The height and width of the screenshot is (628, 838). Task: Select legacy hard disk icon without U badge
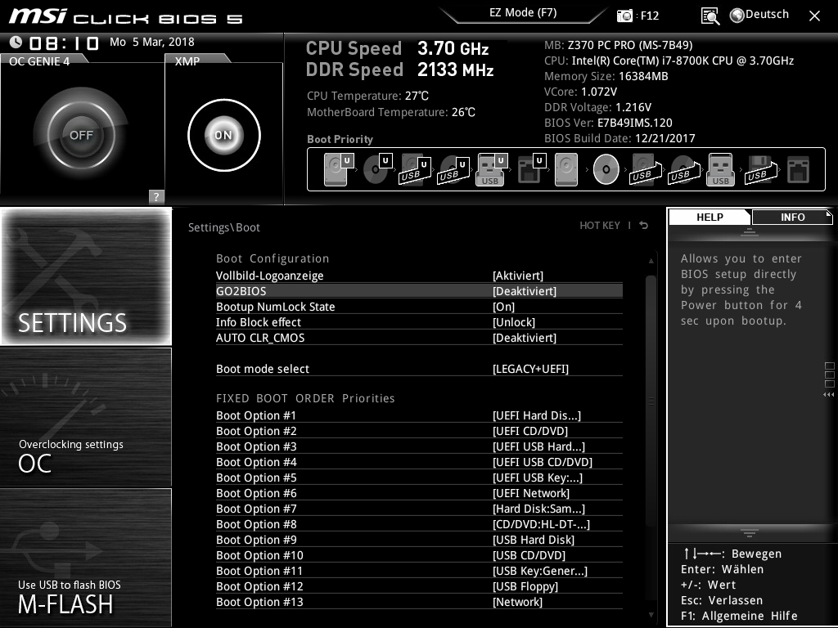pyautogui.click(x=566, y=169)
